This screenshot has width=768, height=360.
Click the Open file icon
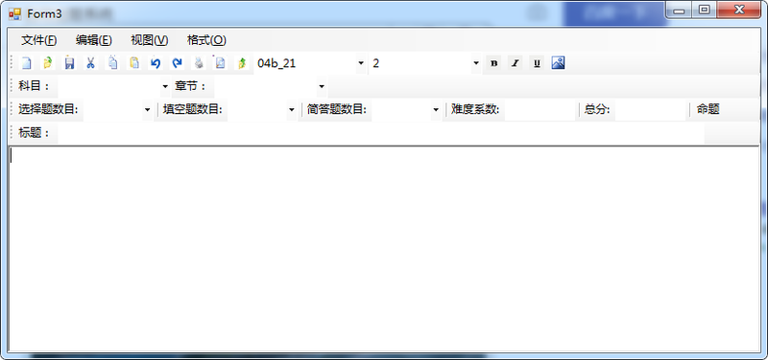pyautogui.click(x=47, y=63)
